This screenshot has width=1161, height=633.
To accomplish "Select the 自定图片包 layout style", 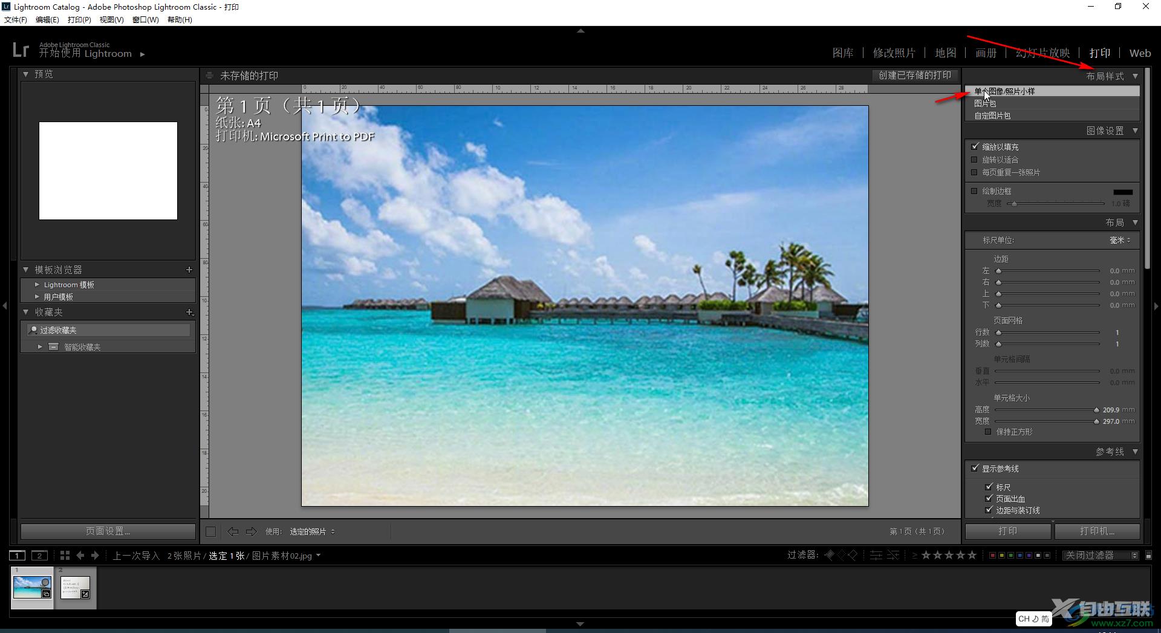I will [1052, 115].
